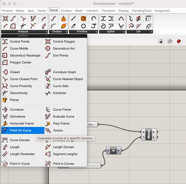Select the Control Polygon component icon
This screenshot has height=184, width=186.
pyautogui.click(x=48, y=42)
